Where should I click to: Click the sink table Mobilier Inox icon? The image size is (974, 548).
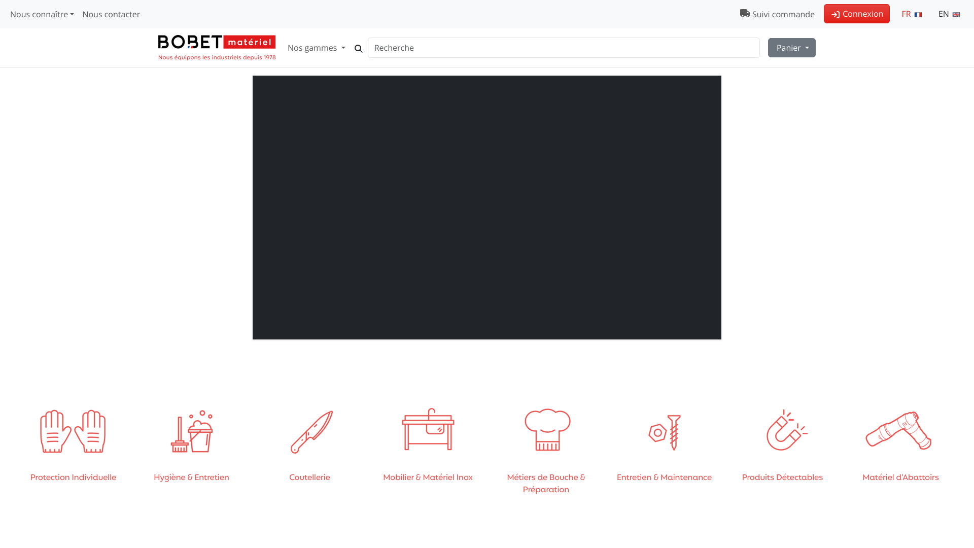tap(428, 429)
